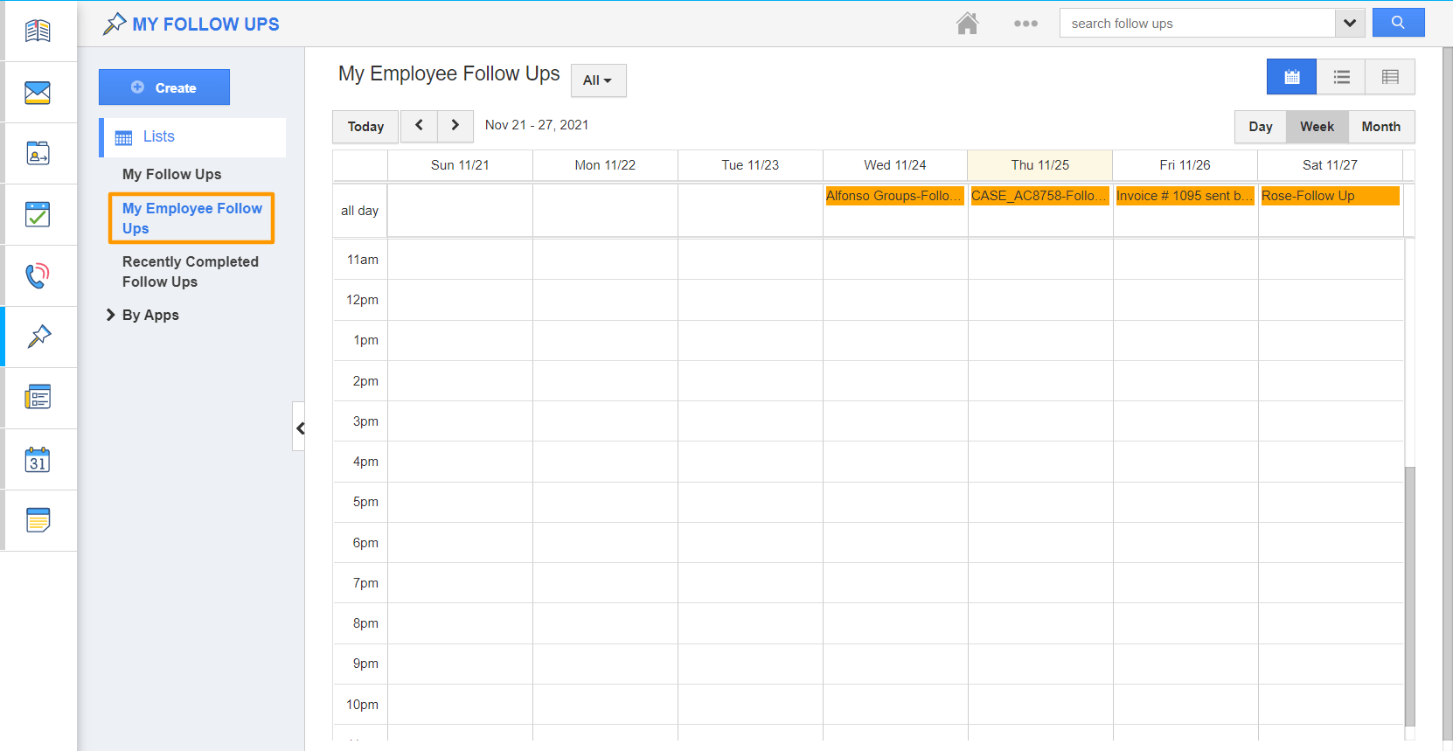This screenshot has height=751, width=1453.
Task: Open Recently Completed Follow Ups list
Action: pyautogui.click(x=190, y=272)
